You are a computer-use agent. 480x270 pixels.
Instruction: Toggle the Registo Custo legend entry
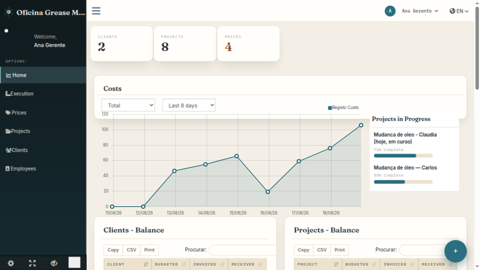(343, 108)
